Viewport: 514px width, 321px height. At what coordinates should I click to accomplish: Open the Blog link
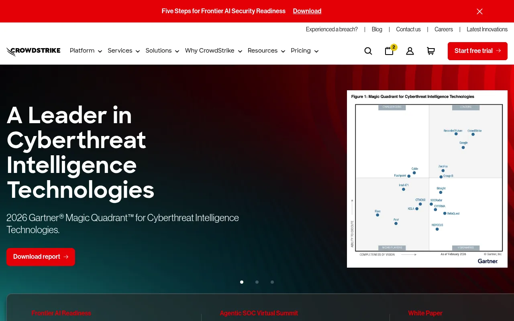pos(377,29)
